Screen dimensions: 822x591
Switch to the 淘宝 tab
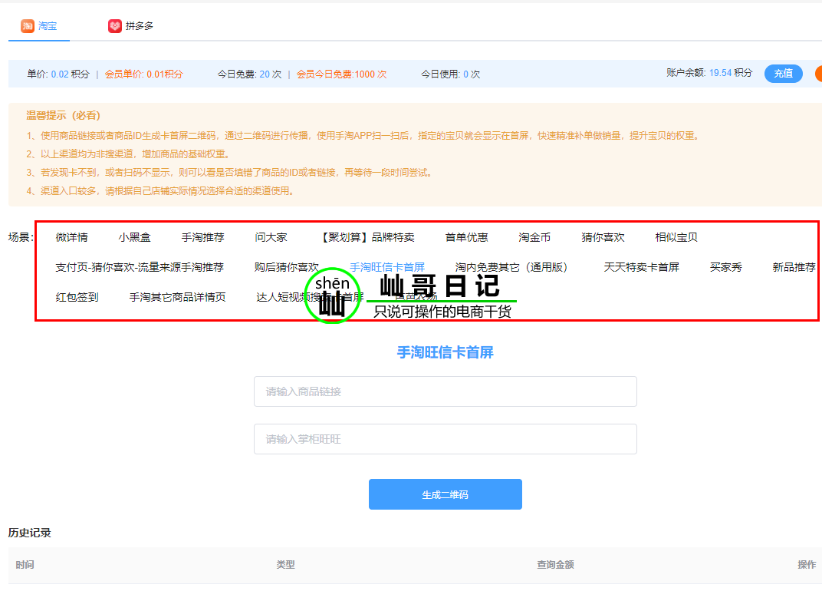point(39,26)
